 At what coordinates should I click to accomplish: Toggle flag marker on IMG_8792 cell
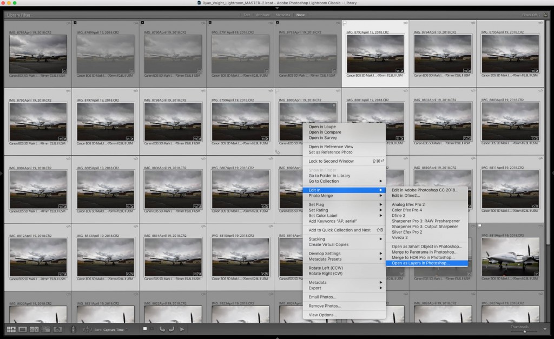tap(278, 23)
